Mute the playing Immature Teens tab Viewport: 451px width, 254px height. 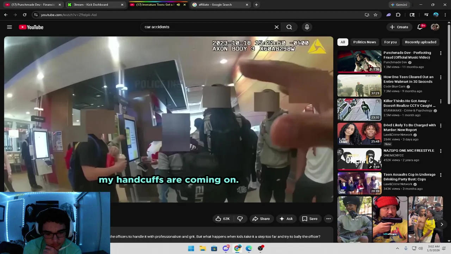point(178,5)
